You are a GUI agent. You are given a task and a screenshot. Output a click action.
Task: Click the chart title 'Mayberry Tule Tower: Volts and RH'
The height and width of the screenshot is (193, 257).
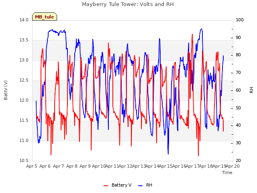128,4
